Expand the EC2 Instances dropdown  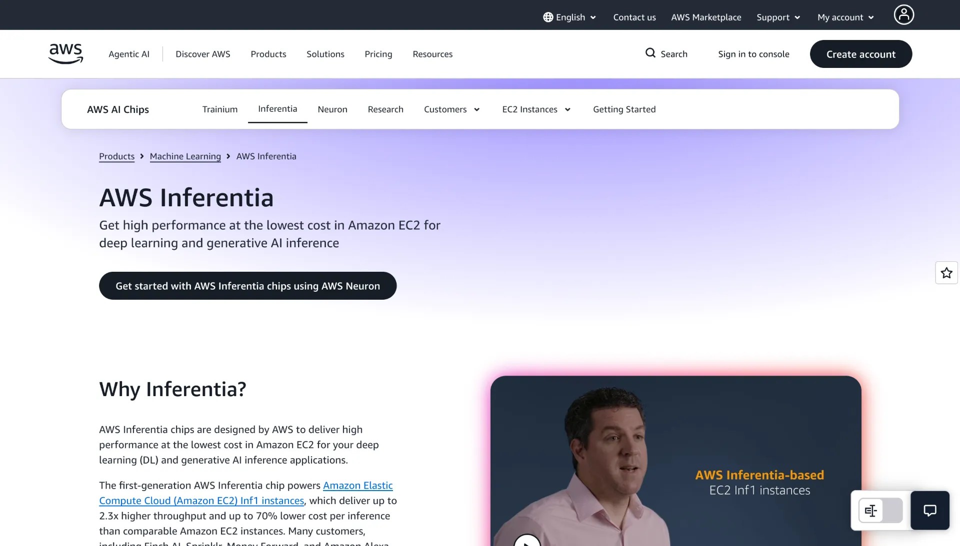pos(535,109)
